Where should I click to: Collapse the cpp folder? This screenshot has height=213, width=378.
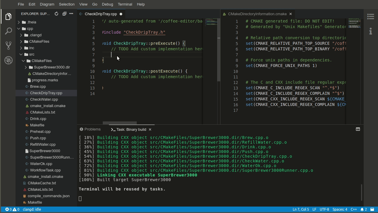coord(19,29)
